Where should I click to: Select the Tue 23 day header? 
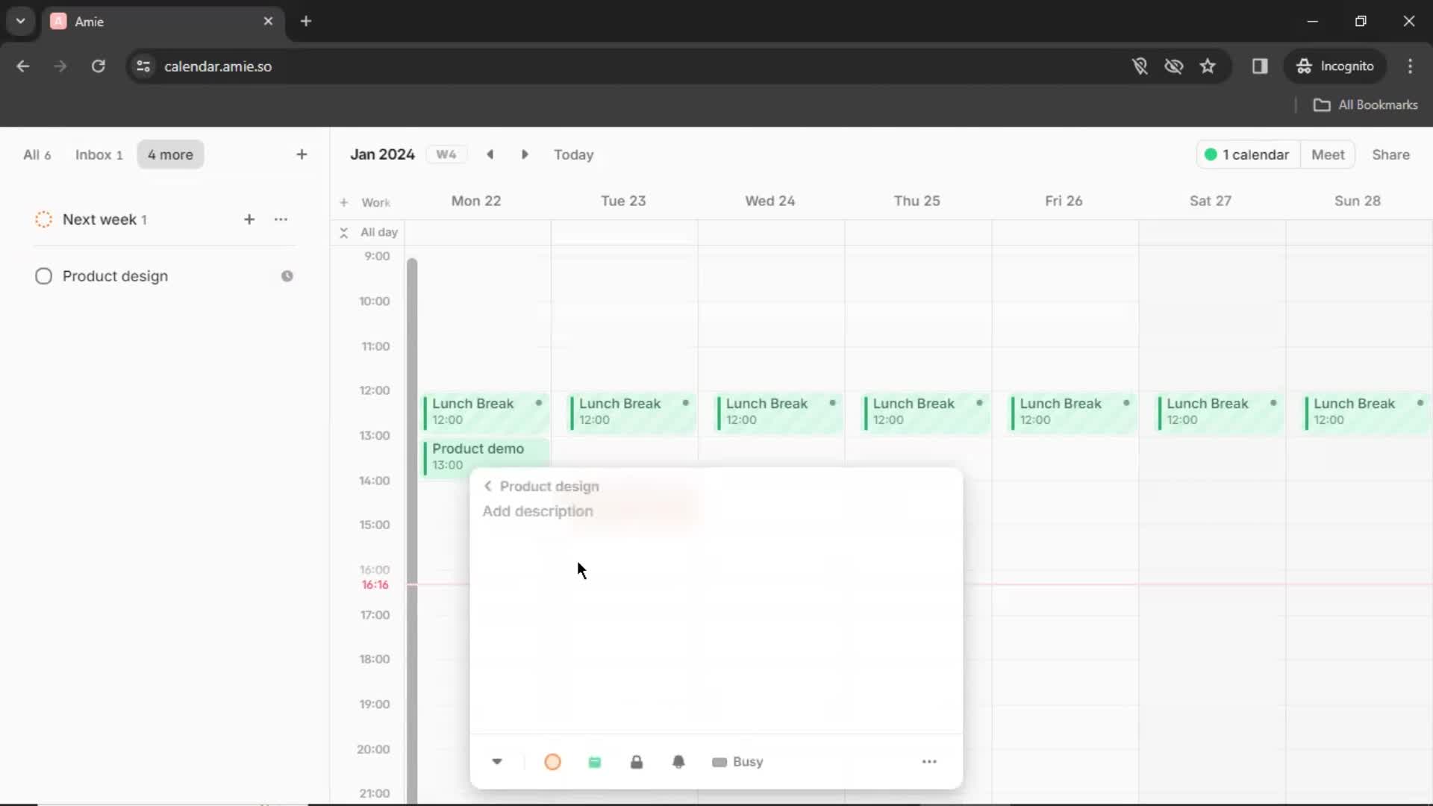coord(623,201)
